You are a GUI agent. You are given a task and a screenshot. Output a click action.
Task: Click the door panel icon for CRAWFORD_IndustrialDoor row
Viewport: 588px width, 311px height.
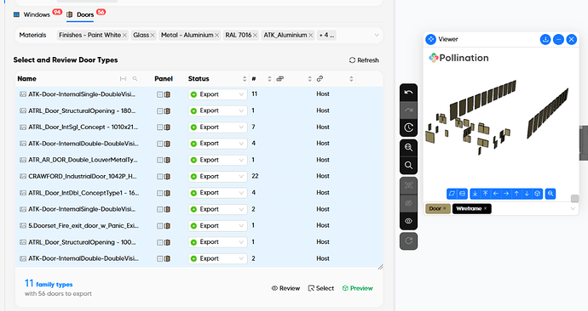167,177
